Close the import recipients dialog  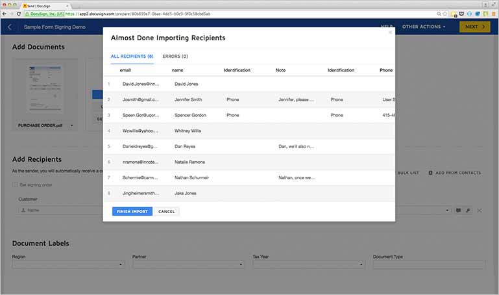[x=390, y=31]
